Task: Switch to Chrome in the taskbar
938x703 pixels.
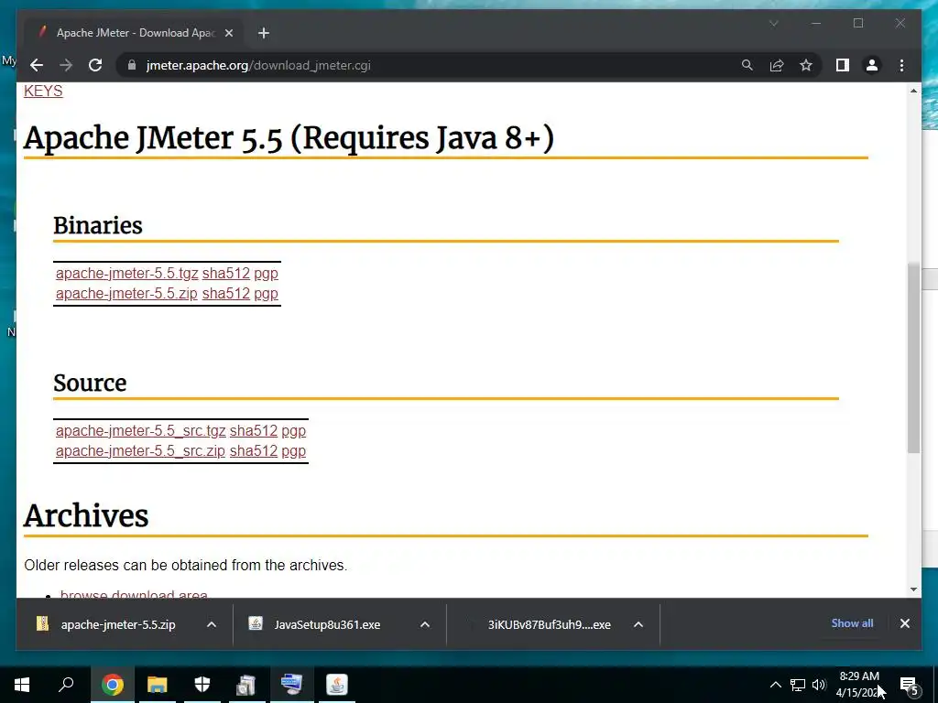Action: point(112,685)
